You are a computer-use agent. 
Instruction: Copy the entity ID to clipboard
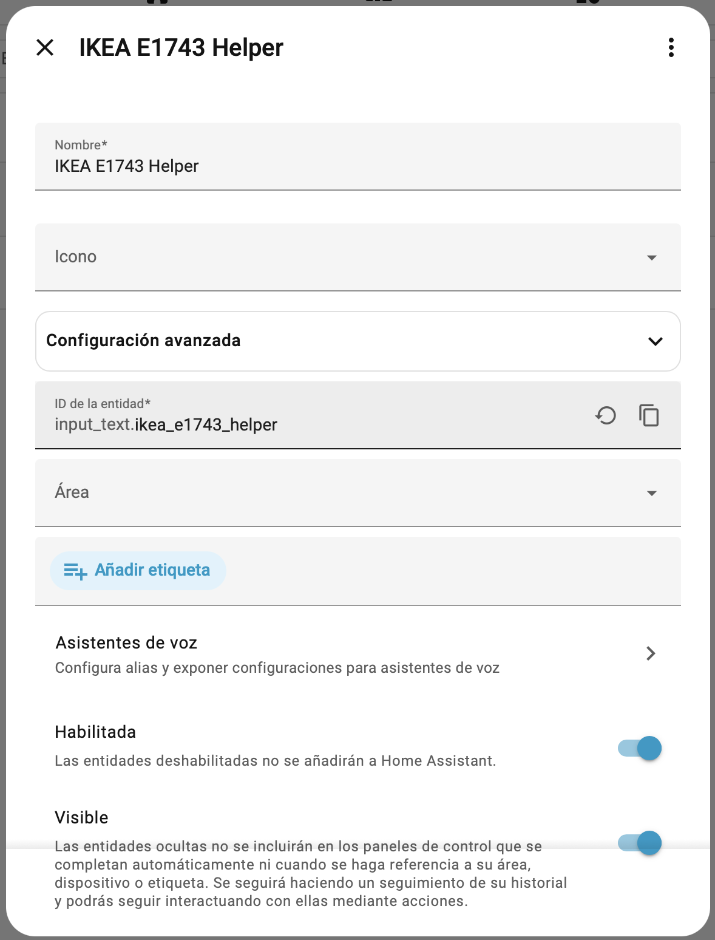tap(649, 416)
